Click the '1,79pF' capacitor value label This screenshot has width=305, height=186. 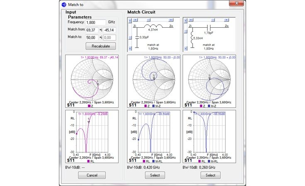click(208, 33)
